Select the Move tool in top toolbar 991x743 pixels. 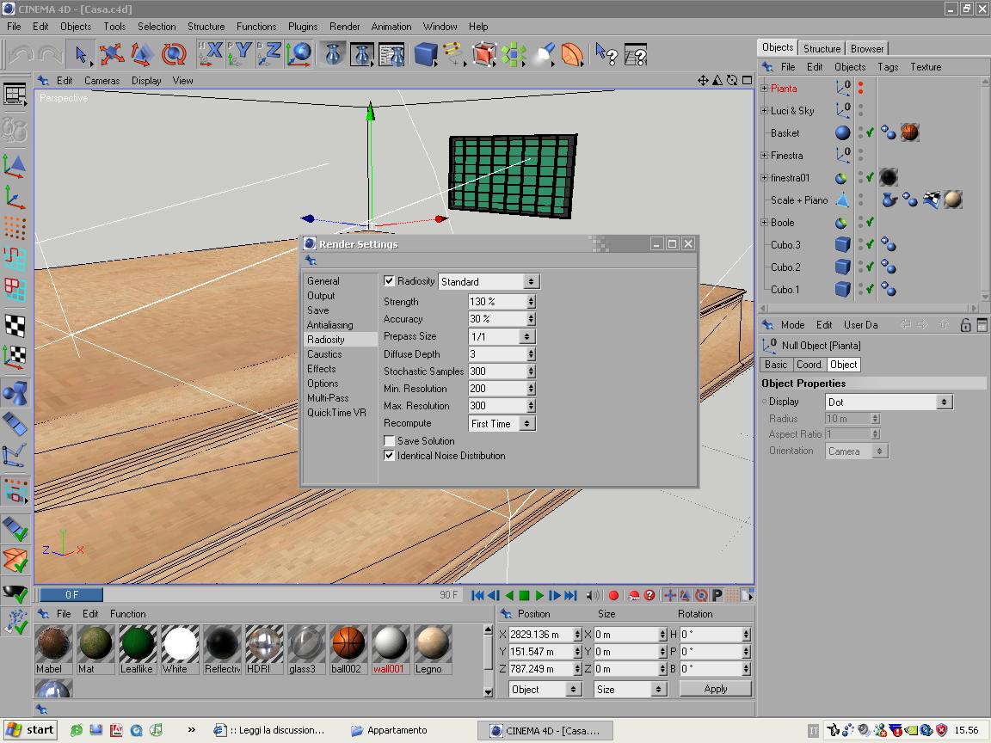coord(111,55)
